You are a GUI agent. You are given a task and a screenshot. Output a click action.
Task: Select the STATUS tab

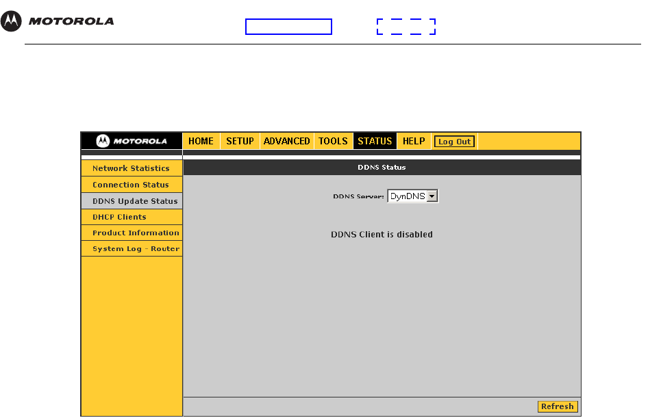coord(375,141)
